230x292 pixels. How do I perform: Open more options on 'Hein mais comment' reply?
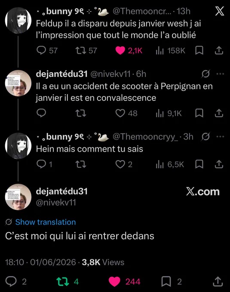220,137
